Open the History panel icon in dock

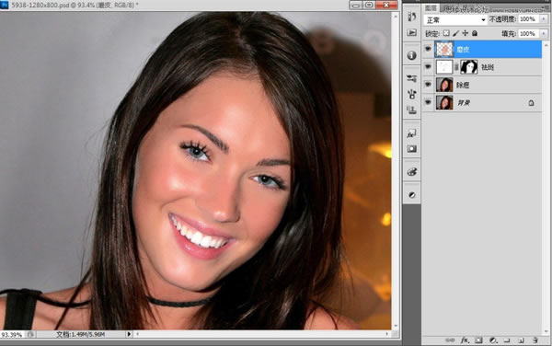(411, 17)
